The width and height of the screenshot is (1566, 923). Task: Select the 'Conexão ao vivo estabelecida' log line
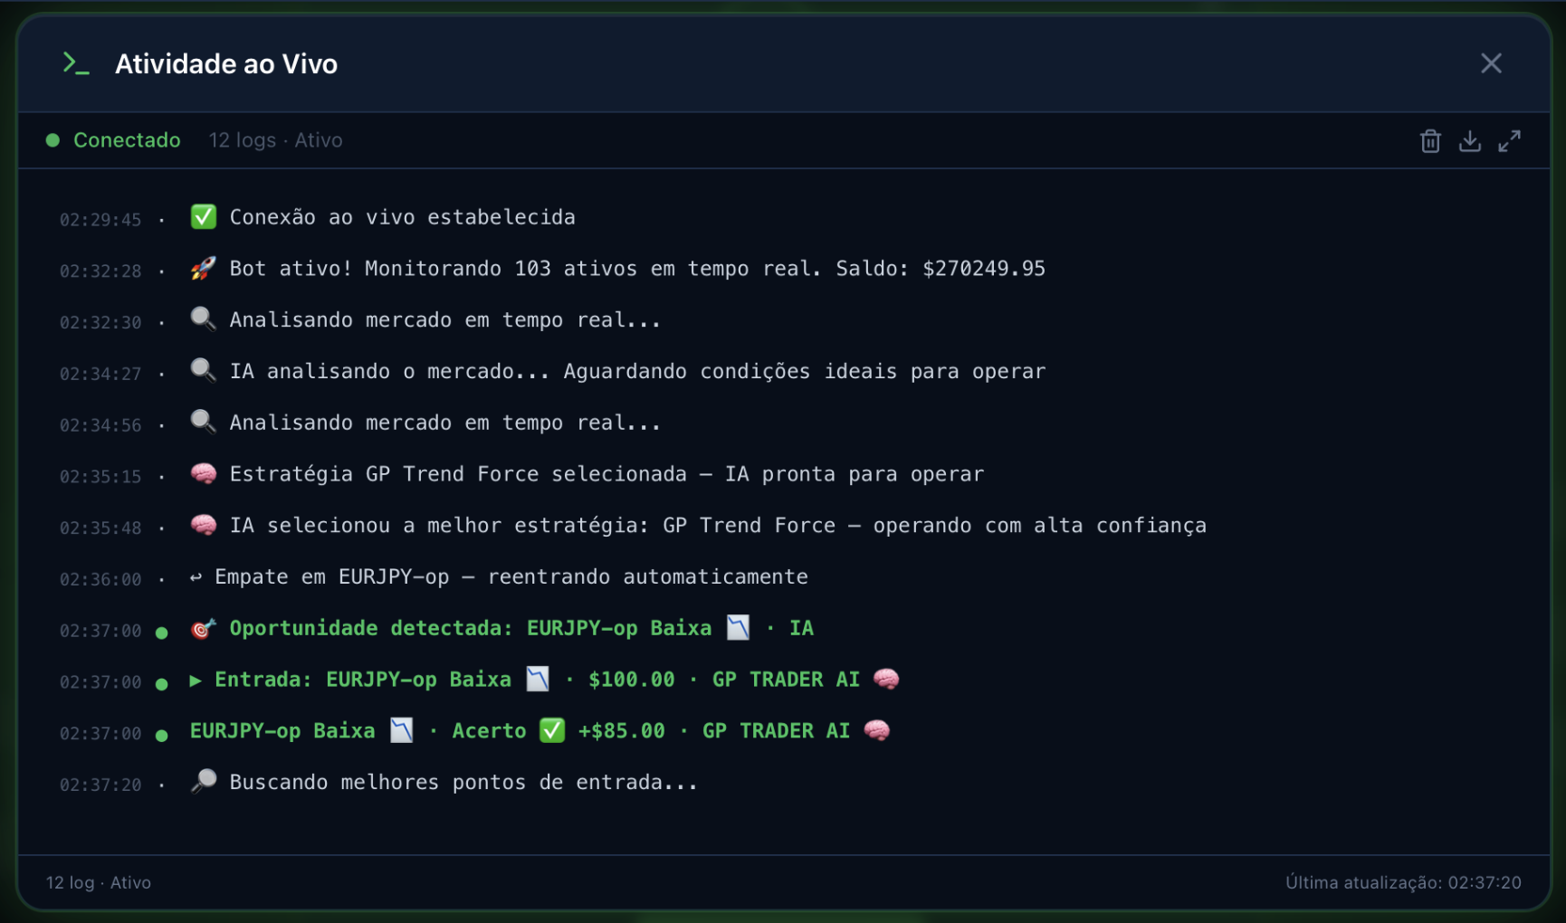(402, 217)
